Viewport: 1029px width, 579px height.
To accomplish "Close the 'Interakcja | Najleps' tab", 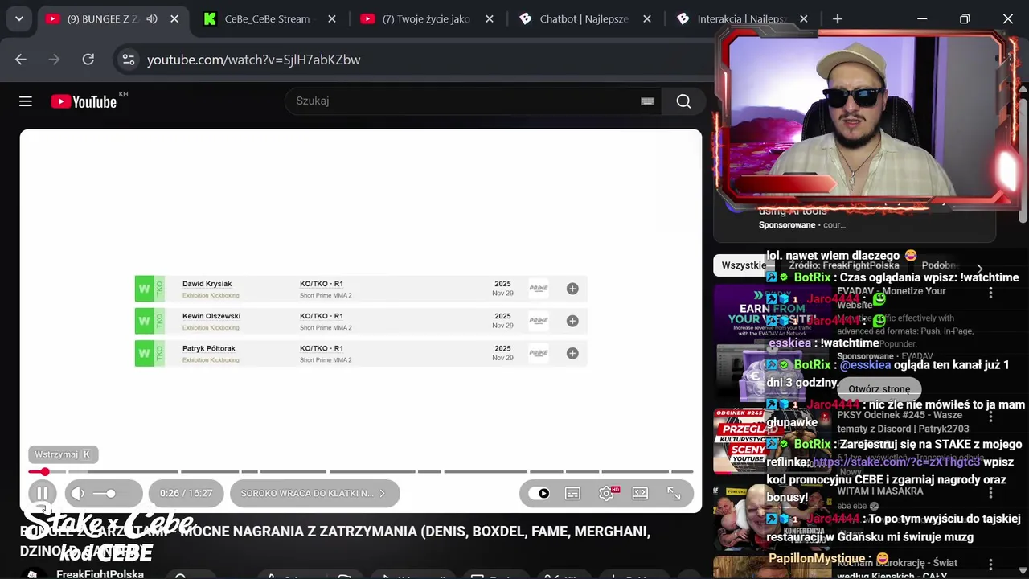I will pos(804,18).
